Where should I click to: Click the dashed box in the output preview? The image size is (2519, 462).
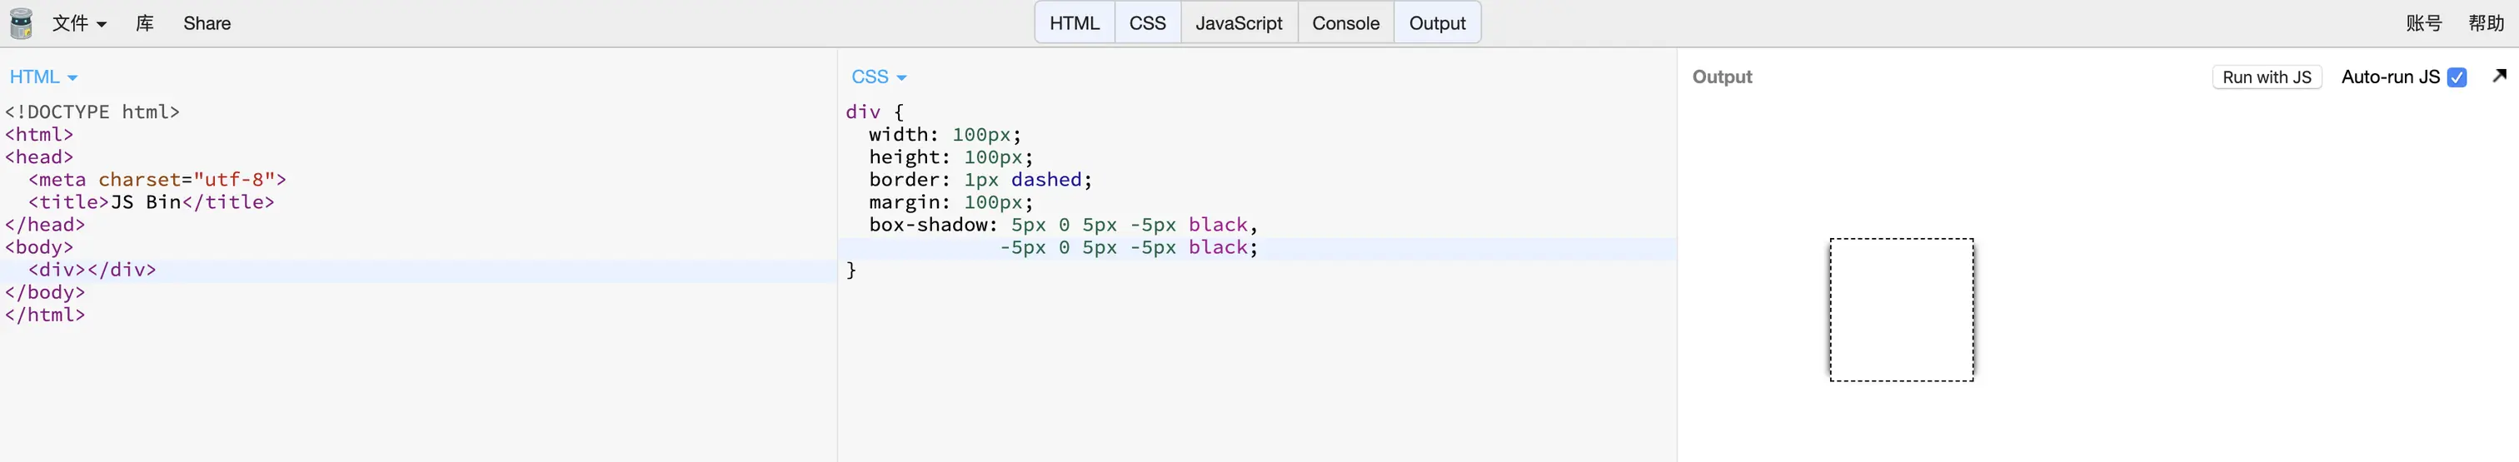coord(1902,310)
